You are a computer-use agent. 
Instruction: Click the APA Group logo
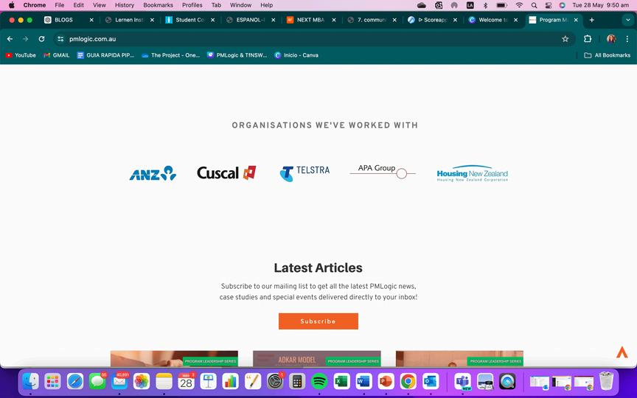383,172
